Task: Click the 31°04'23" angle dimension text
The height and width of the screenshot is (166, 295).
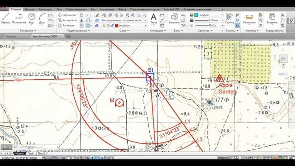Action: pos(170,132)
